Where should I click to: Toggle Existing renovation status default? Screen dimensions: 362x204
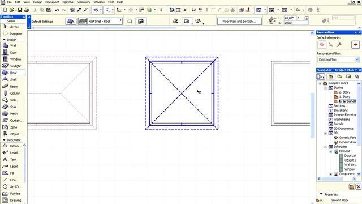coord(322,45)
